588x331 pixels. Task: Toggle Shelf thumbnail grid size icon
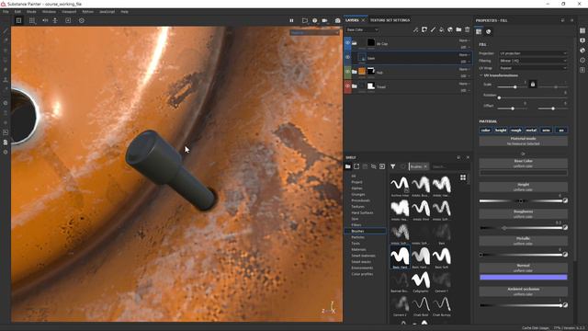click(x=463, y=177)
